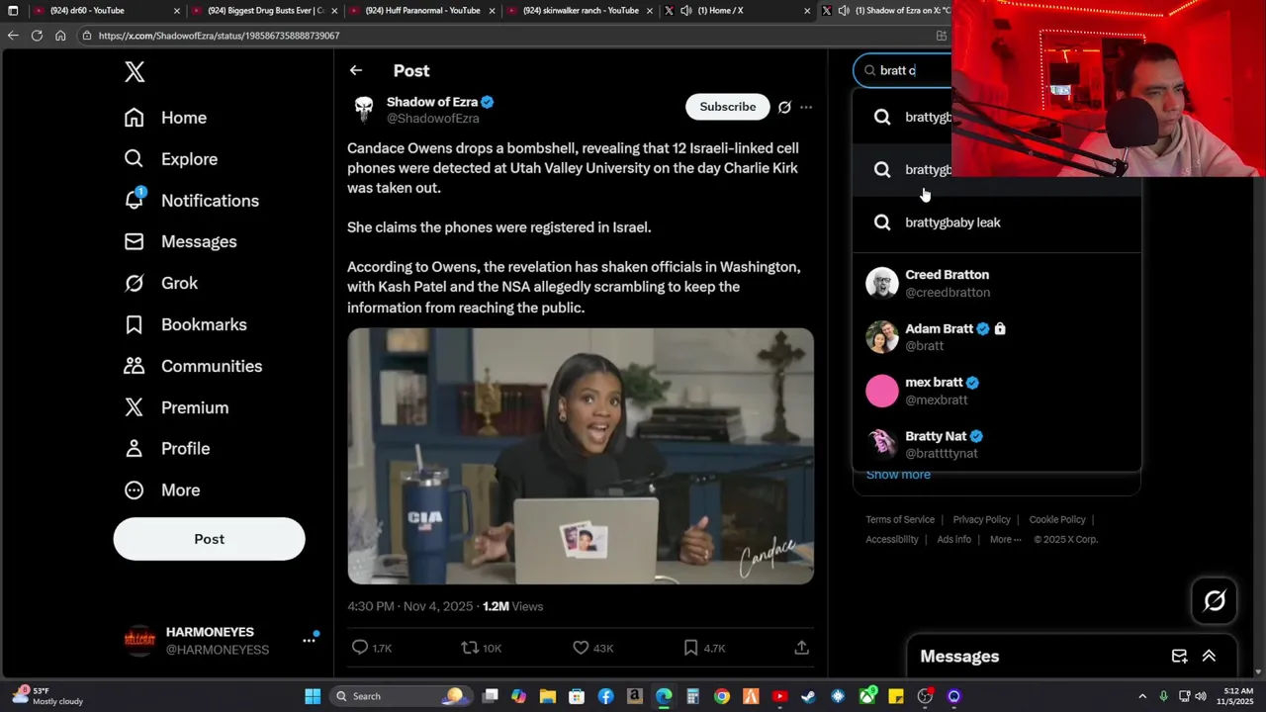Screen dimensions: 1266x712
Task: Open Steam from the taskbar
Action: [x=808, y=696]
